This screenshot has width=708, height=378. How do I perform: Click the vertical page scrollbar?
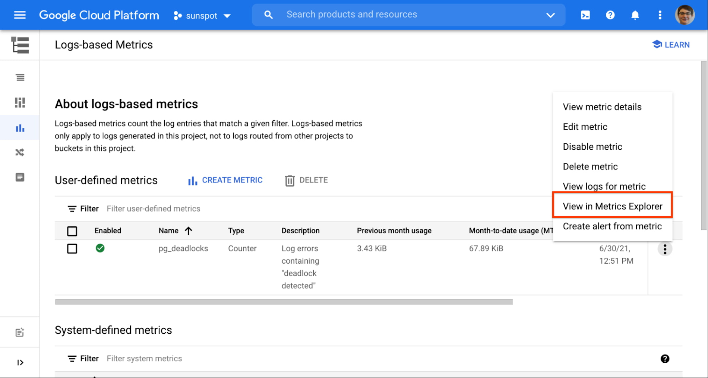click(x=704, y=145)
